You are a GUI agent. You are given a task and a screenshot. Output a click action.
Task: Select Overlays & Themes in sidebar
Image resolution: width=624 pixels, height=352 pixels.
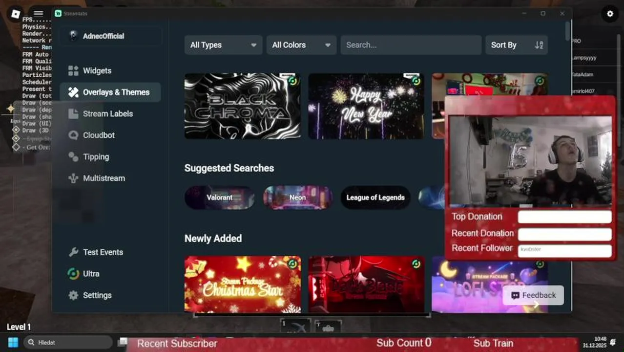tap(110, 92)
